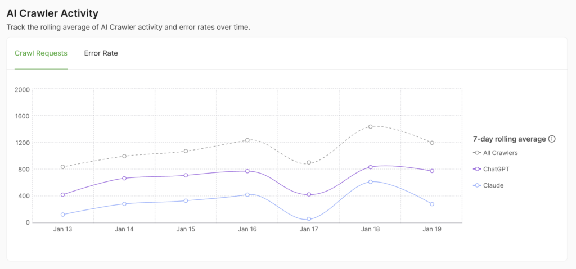Click the Claude data point on Jan 14
Image resolution: width=576 pixels, height=269 pixels.
(124, 204)
